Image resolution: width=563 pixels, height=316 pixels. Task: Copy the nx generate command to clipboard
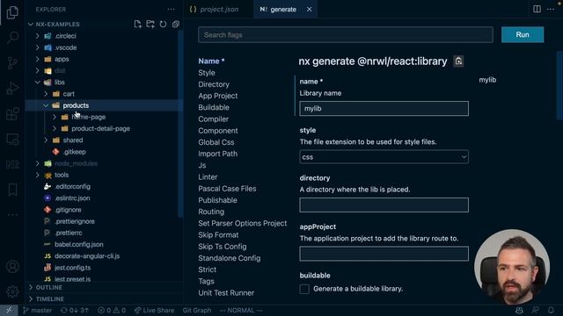[x=458, y=61]
